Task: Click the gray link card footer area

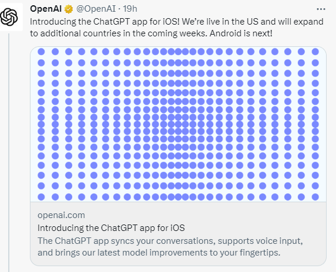Action: tap(178, 234)
